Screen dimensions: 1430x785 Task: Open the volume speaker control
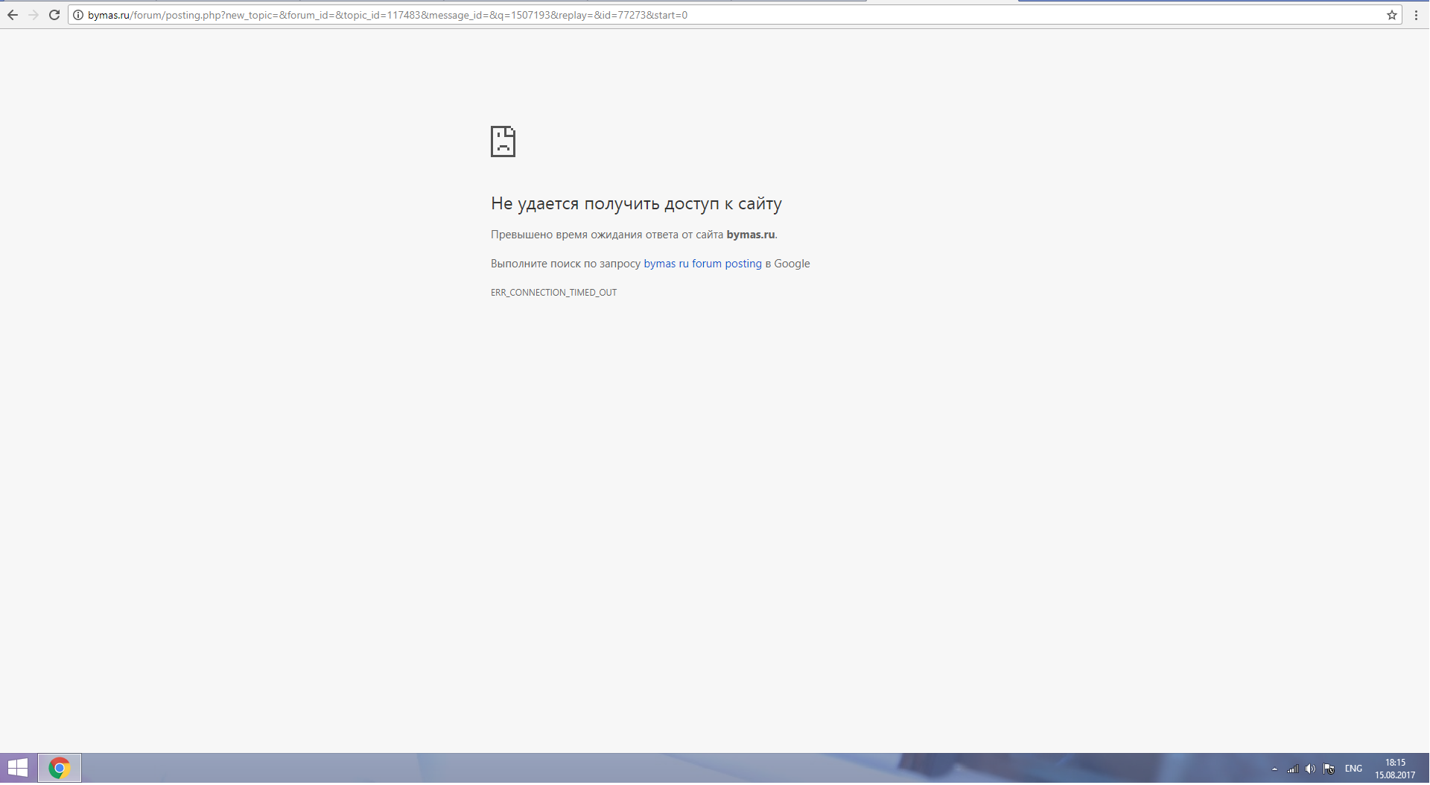coord(1310,769)
